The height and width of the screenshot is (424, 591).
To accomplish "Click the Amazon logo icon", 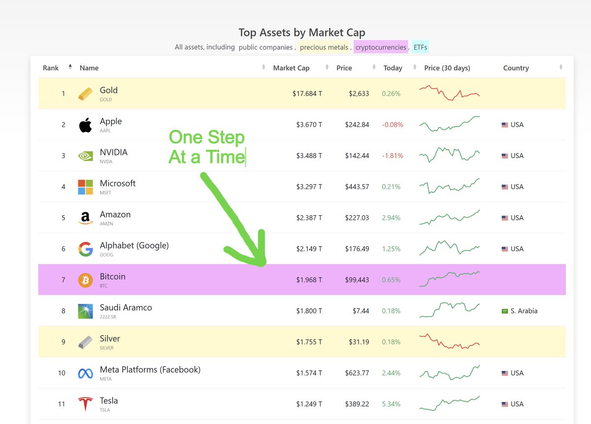I will pos(85,218).
